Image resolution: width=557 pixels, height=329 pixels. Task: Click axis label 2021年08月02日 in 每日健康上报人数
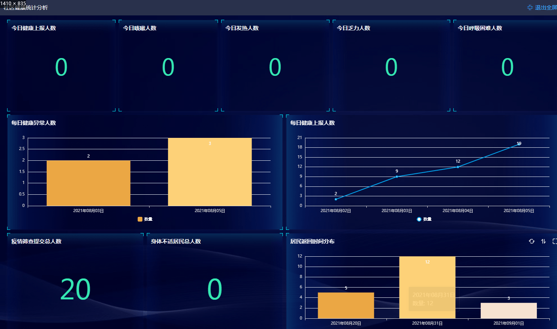(336, 211)
